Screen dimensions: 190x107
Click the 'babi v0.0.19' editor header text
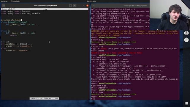(9, 9)
